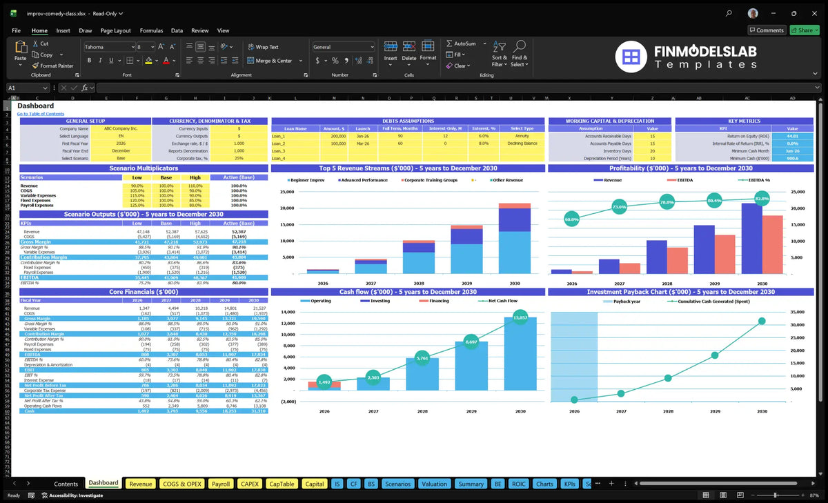Click the Insert Function fx icon
Viewport: 828px width, 503px height.
tap(84, 88)
